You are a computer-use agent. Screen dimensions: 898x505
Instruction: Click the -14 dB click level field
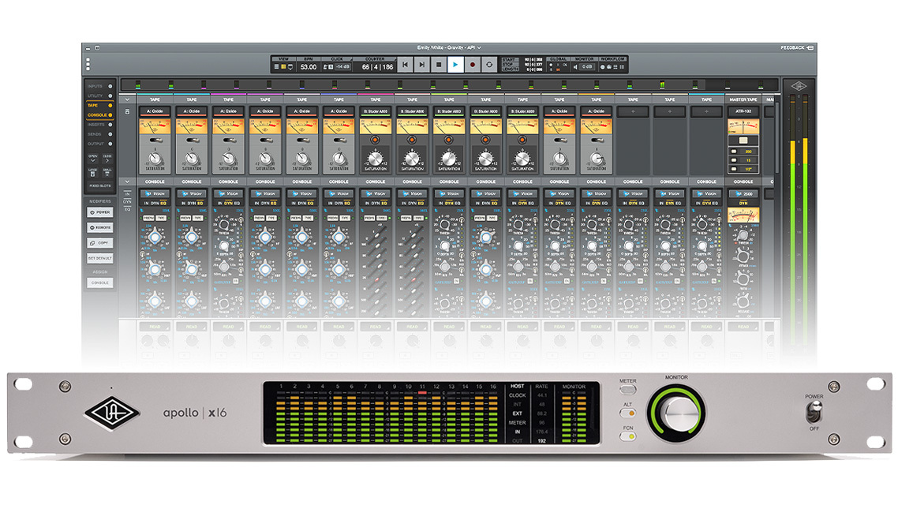pyautogui.click(x=342, y=67)
